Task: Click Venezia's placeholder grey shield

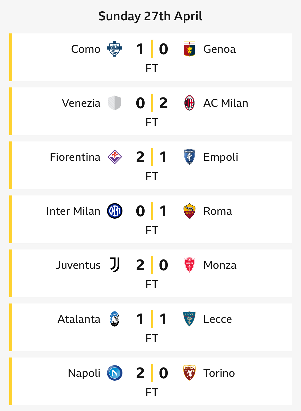Action: pos(114,103)
